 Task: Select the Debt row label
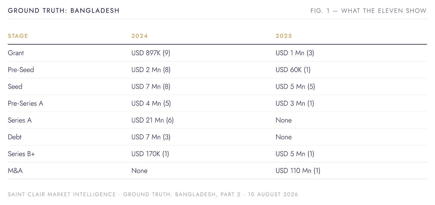(x=15, y=137)
